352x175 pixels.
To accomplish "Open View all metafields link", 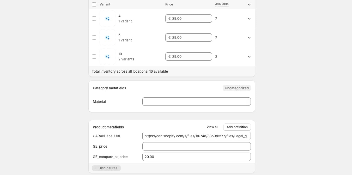I will [212, 127].
